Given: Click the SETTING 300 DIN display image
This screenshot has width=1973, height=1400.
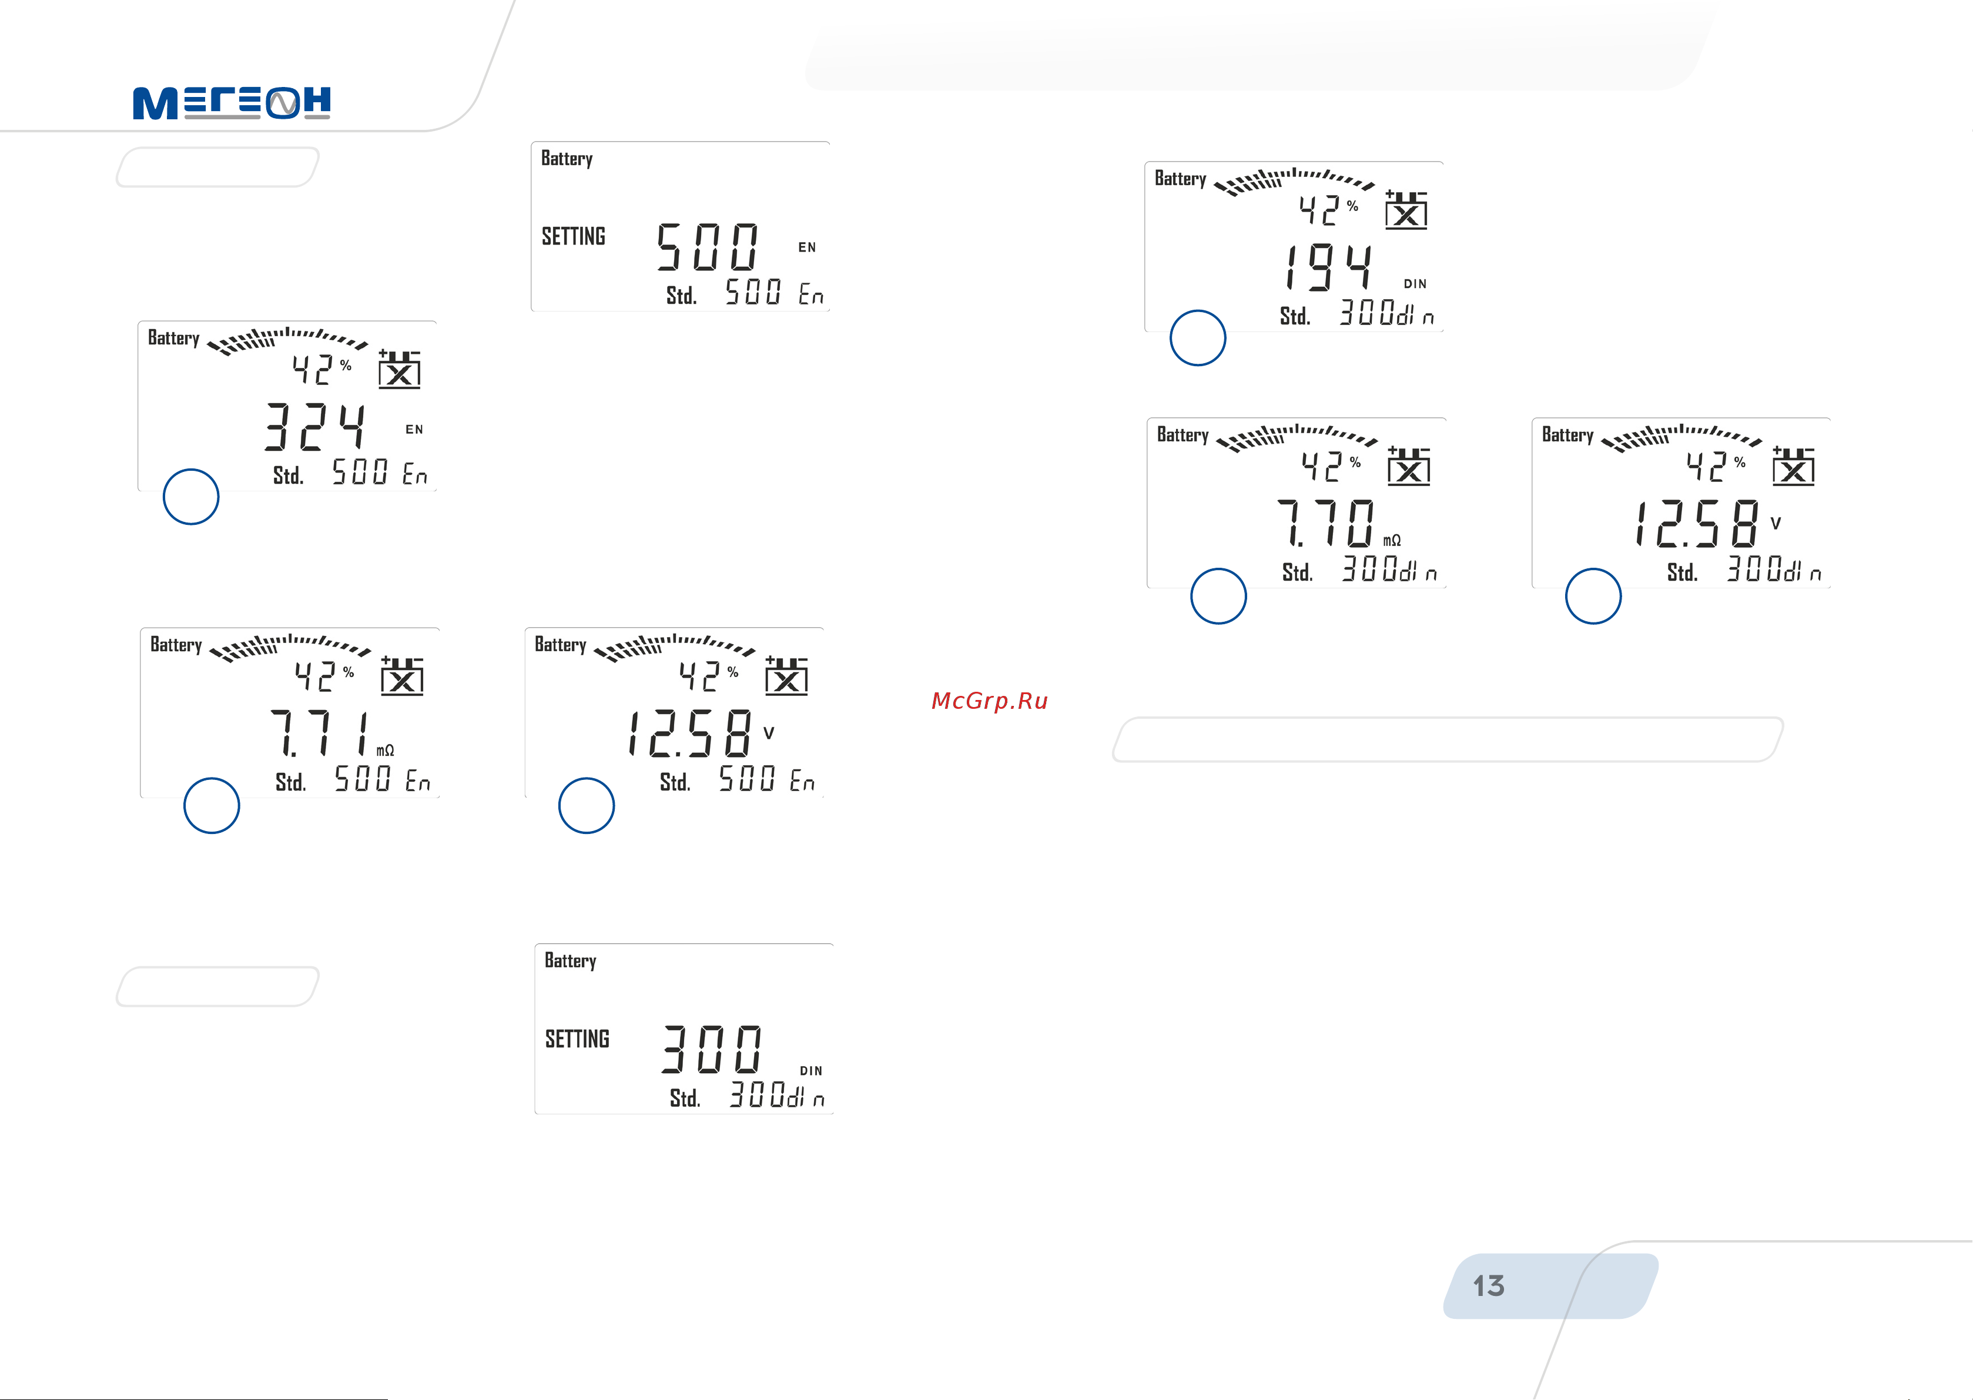Looking at the screenshot, I should coord(684,1029).
